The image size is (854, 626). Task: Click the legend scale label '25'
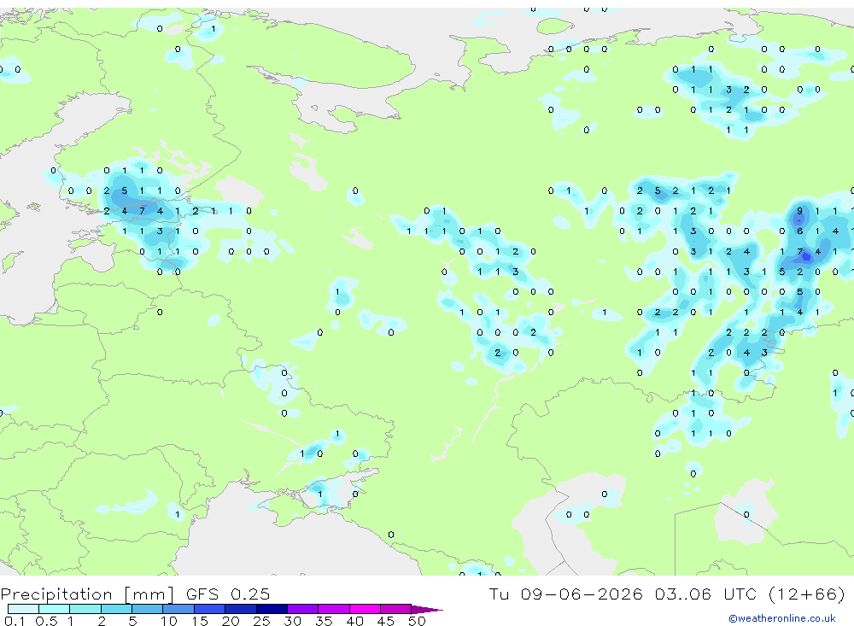tap(261, 621)
